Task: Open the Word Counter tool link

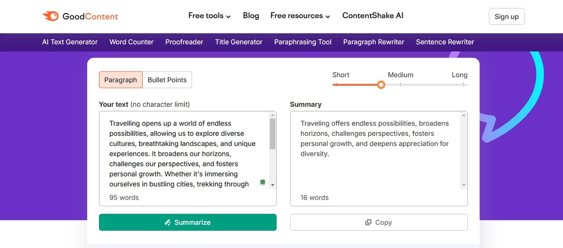Action: [x=131, y=42]
